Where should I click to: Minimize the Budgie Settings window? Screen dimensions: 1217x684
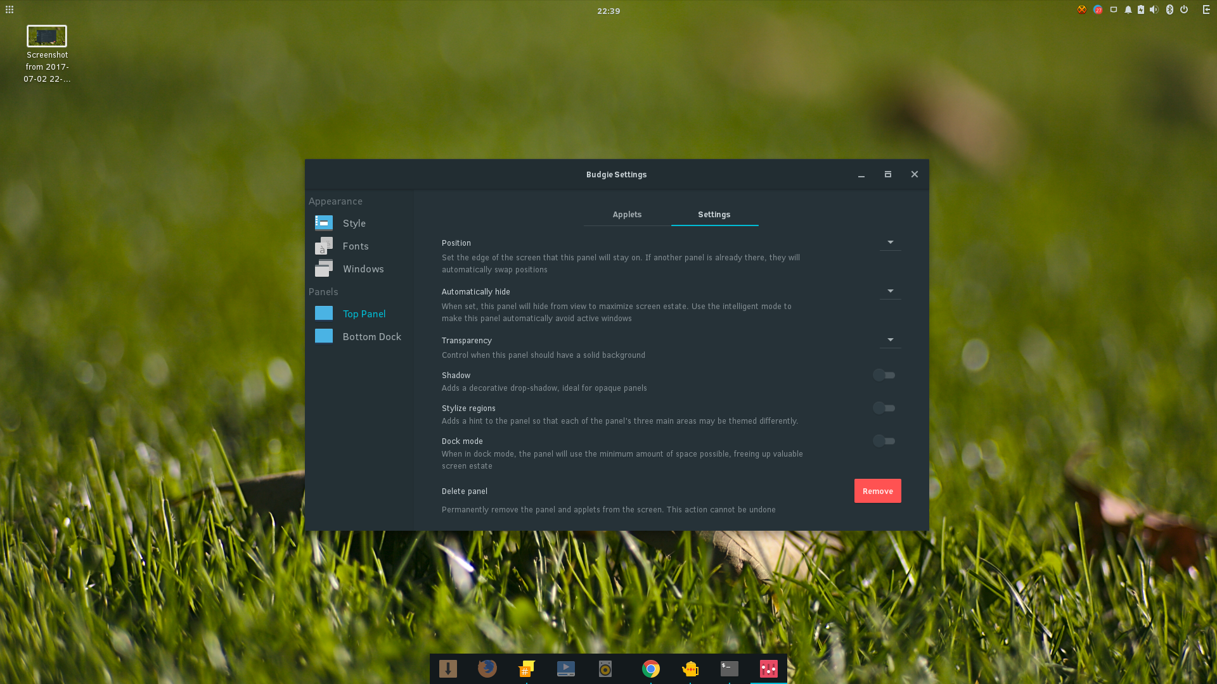point(861,175)
